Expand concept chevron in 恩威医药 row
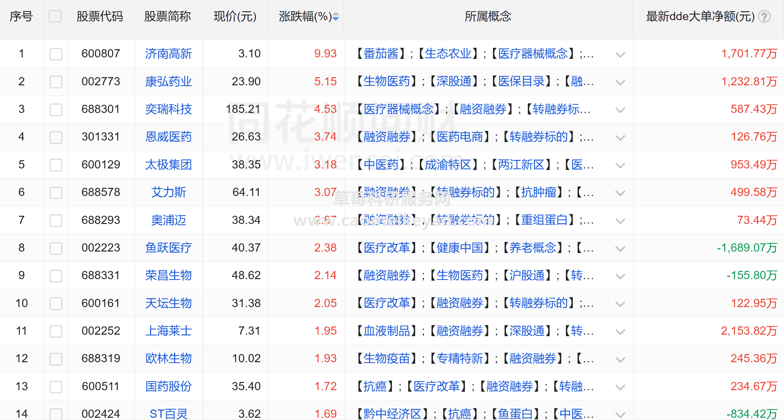The width and height of the screenshot is (784, 420). point(620,138)
